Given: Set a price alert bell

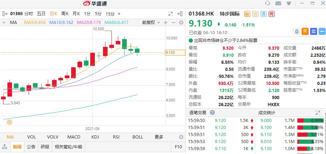Looking at the screenshot, I should [297, 31].
